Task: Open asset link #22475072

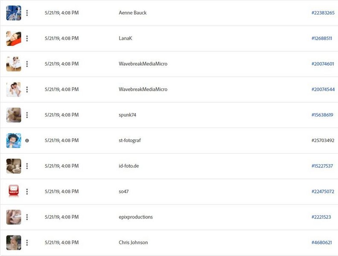Action: pos(323,192)
